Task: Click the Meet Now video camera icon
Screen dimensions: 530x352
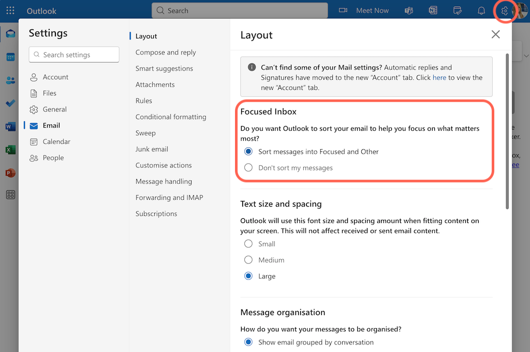Action: point(343,10)
